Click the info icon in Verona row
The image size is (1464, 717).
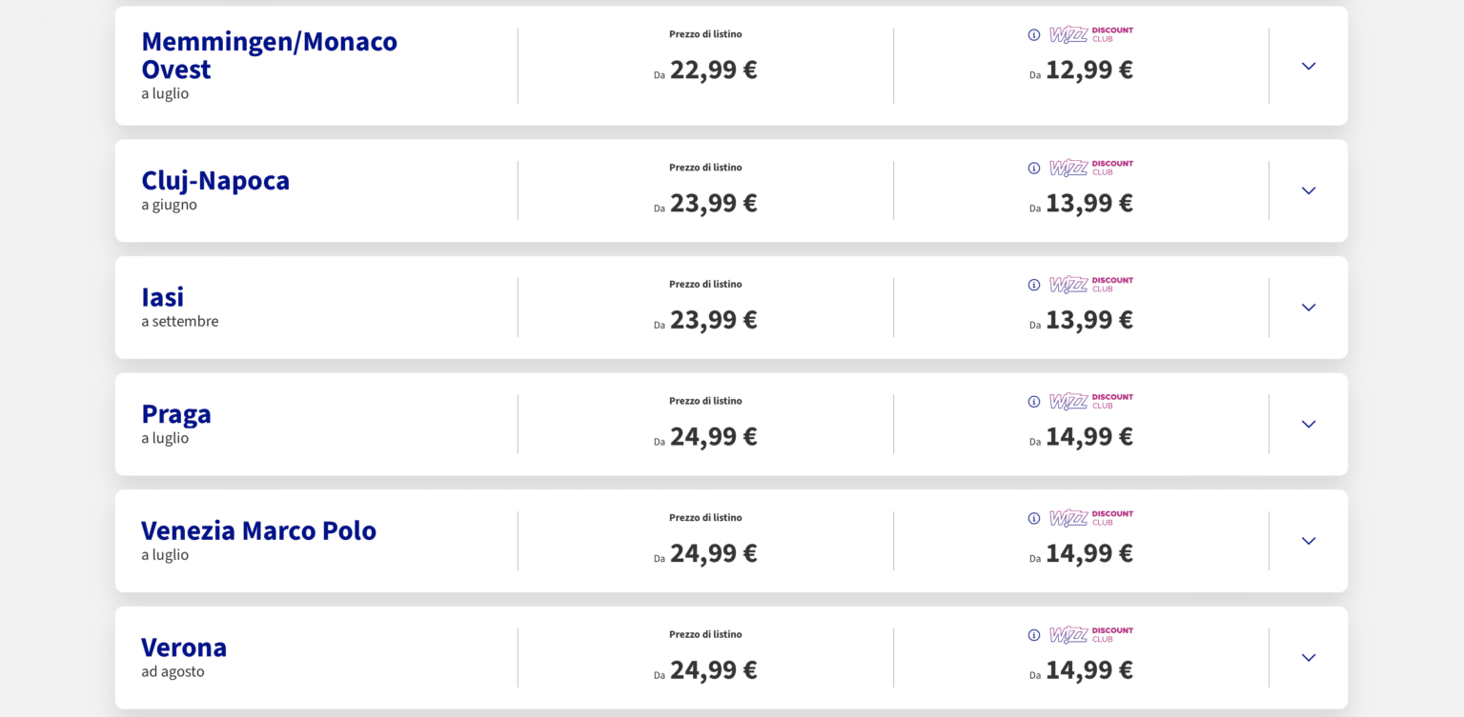[1034, 635]
